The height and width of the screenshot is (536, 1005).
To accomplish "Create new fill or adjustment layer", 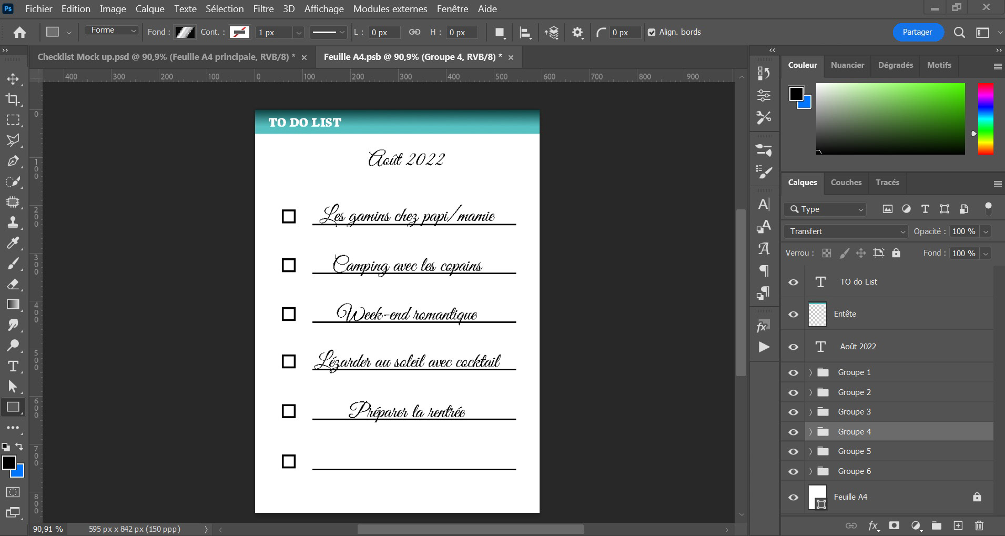I will pyautogui.click(x=916, y=525).
